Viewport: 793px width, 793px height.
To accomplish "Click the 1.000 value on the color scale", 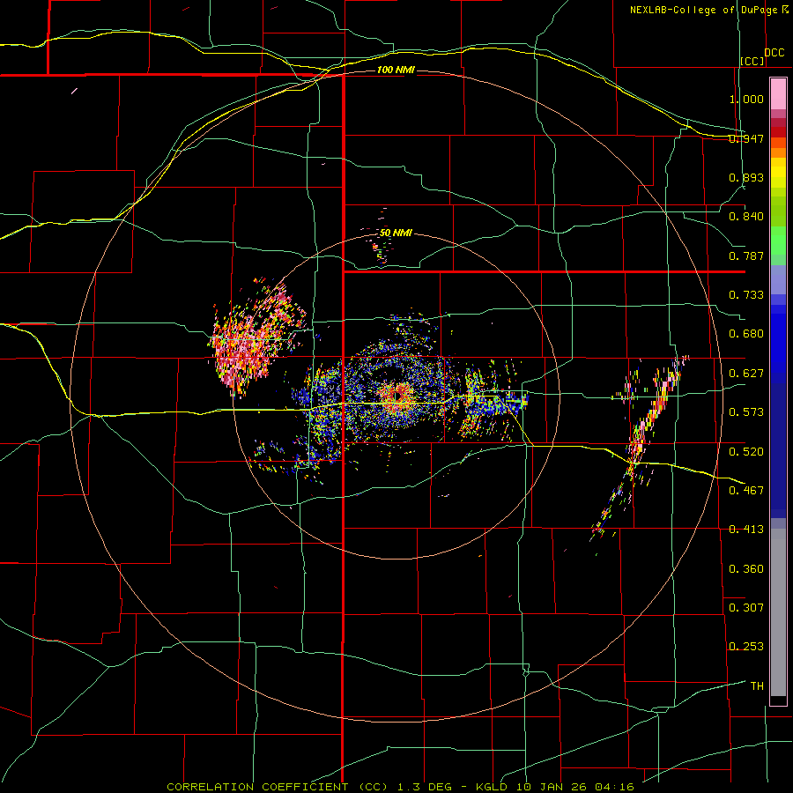I will coord(746,99).
